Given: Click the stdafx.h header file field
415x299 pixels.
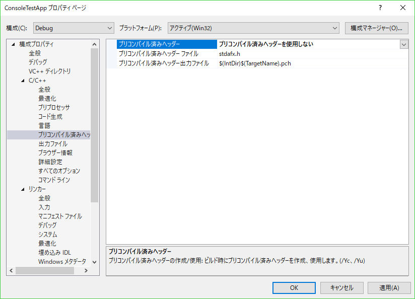Looking at the screenshot, I should (312, 54).
